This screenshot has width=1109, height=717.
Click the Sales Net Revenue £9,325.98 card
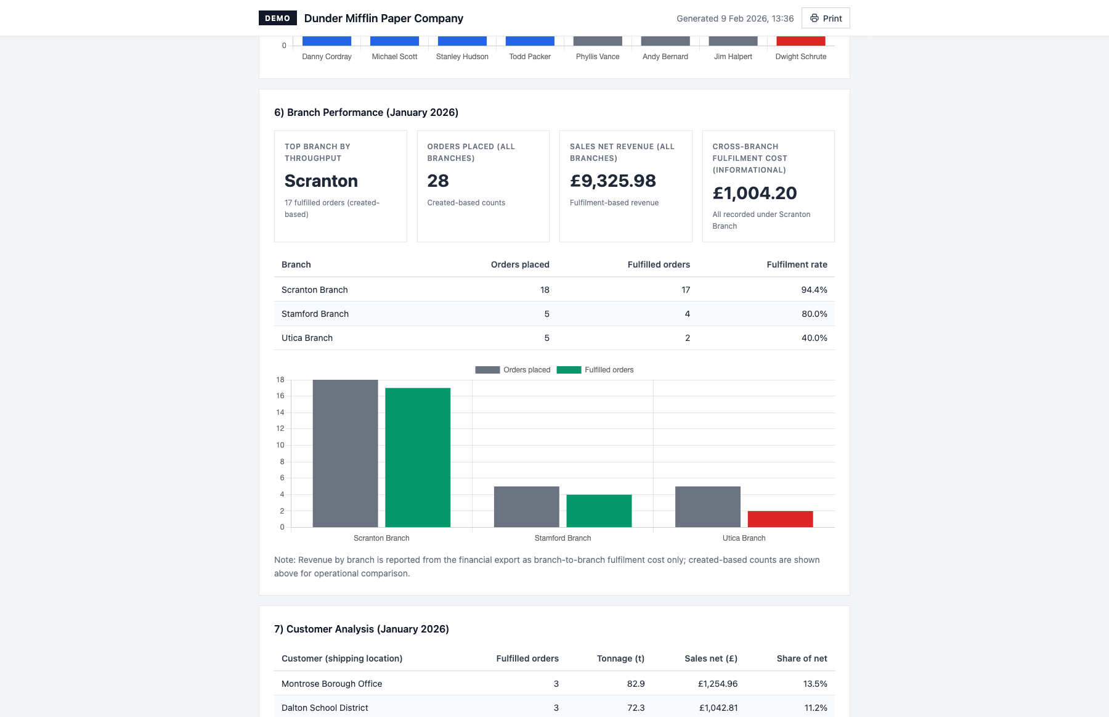click(x=625, y=186)
